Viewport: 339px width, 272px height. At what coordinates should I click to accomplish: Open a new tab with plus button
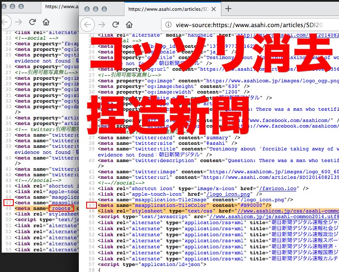(x=228, y=9)
